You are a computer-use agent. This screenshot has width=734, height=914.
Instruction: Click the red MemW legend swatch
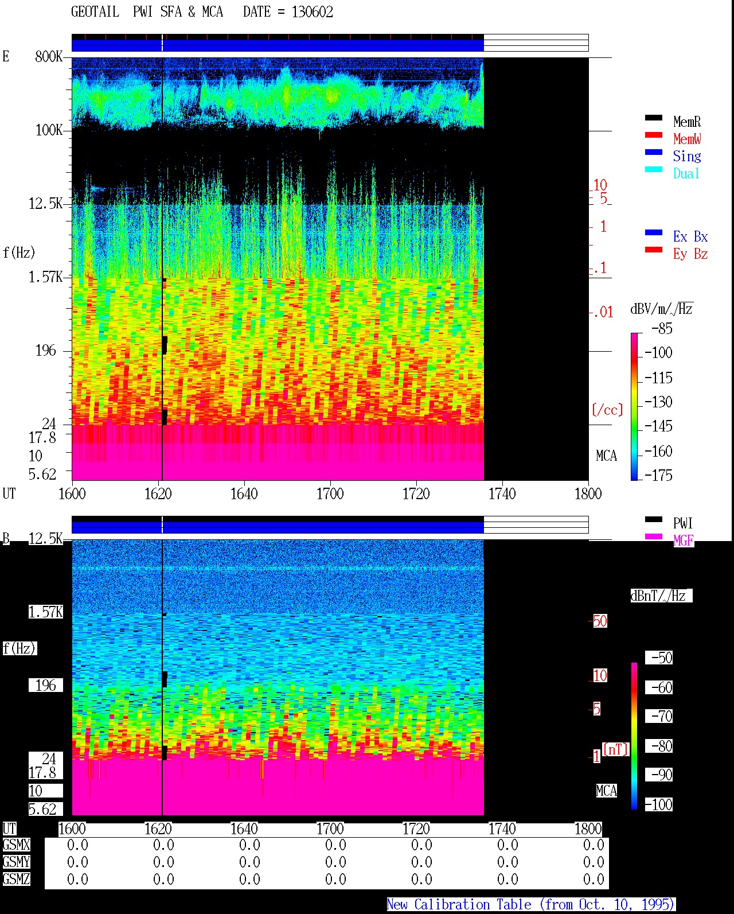[654, 135]
